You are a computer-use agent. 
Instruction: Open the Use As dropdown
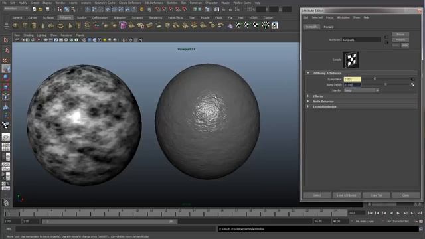(x=361, y=90)
